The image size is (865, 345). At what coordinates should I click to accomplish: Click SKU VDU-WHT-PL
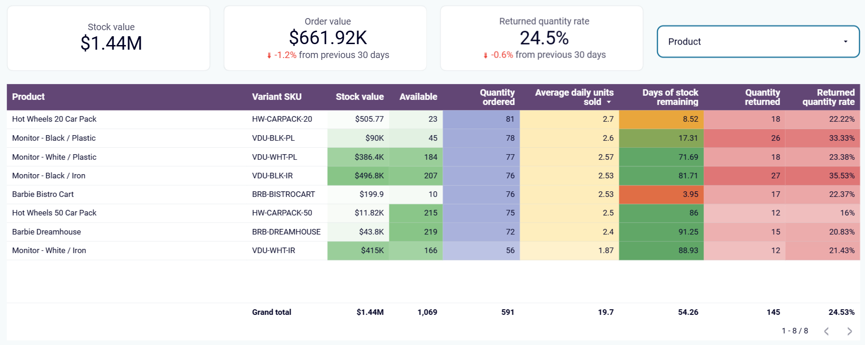tap(275, 157)
